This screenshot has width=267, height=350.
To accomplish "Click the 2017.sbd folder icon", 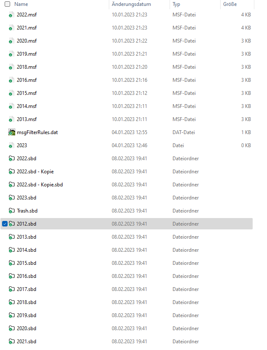I will [12, 289].
